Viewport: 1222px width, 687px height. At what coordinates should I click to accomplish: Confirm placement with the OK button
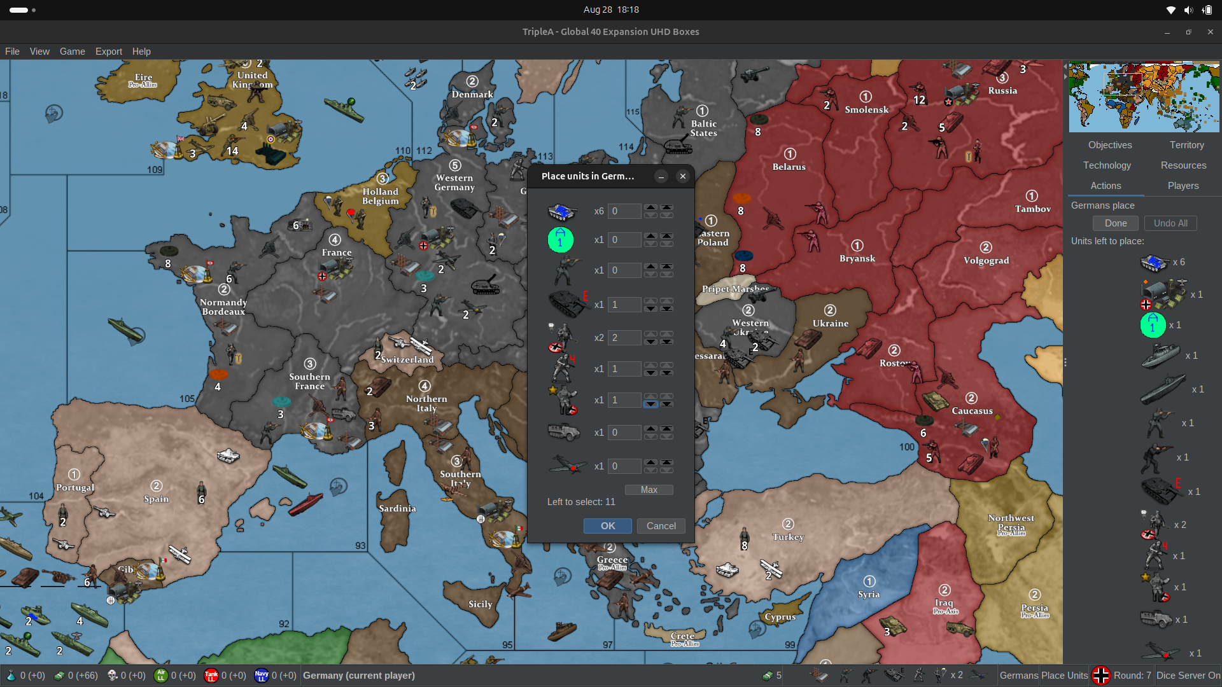click(x=608, y=526)
